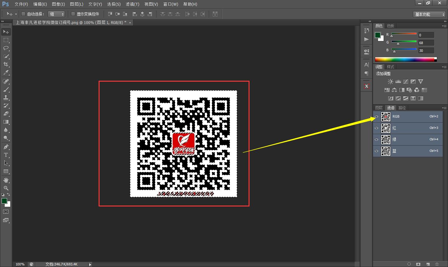Open the Paragraph panel icon

click(x=366, y=74)
